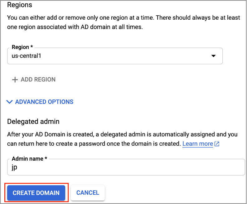Cancel the domain creation form
Screen dimensions: 247x204
[x=88, y=193]
